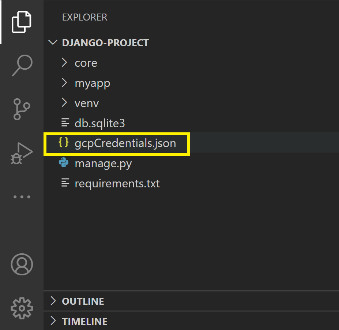Select the Source Control icon
Viewport: 339px width, 330px height.
point(22,110)
